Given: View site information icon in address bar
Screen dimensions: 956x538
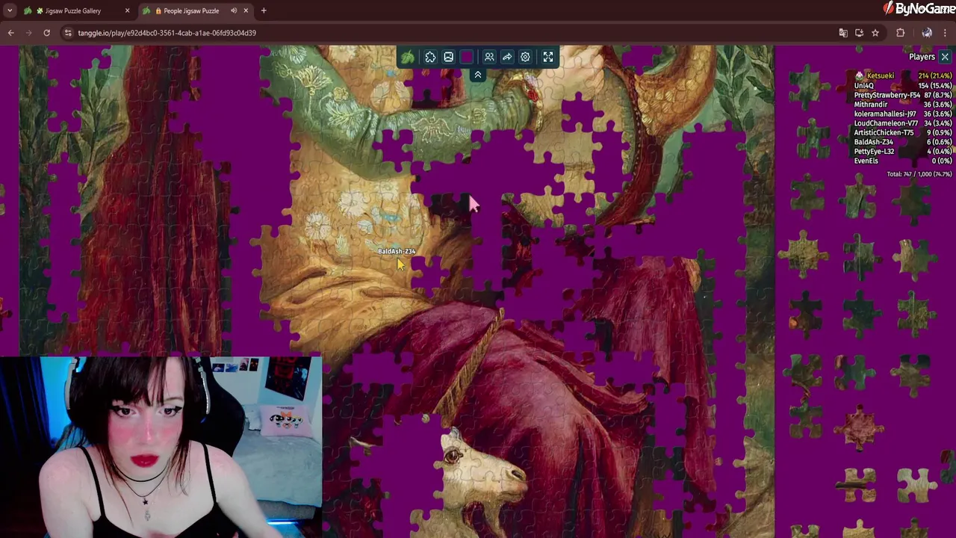Looking at the screenshot, I should coord(68,33).
